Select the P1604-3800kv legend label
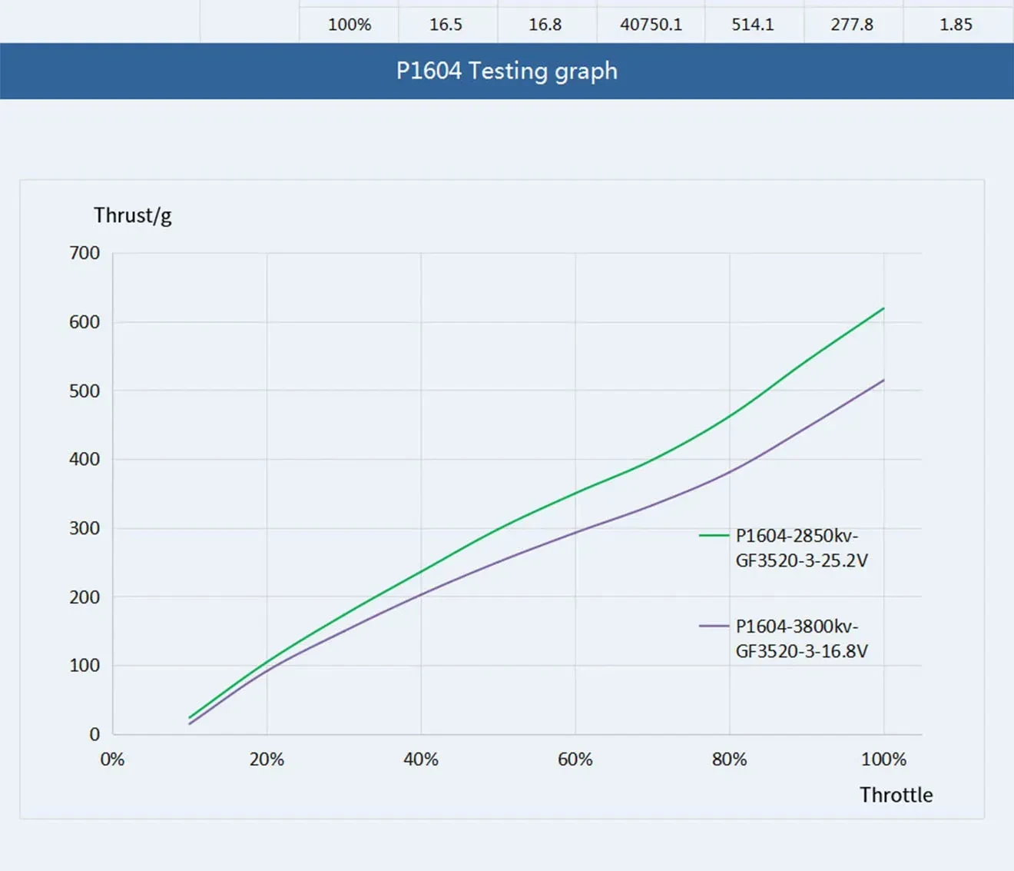Image resolution: width=1014 pixels, height=871 pixels. tap(800, 638)
